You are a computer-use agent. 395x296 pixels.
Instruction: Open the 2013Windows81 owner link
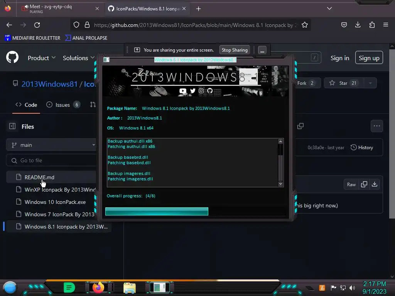pos(50,84)
